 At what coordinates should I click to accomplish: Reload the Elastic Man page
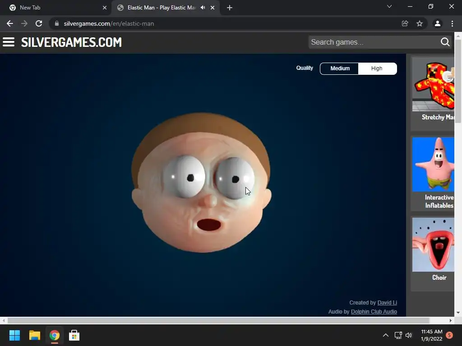(39, 23)
